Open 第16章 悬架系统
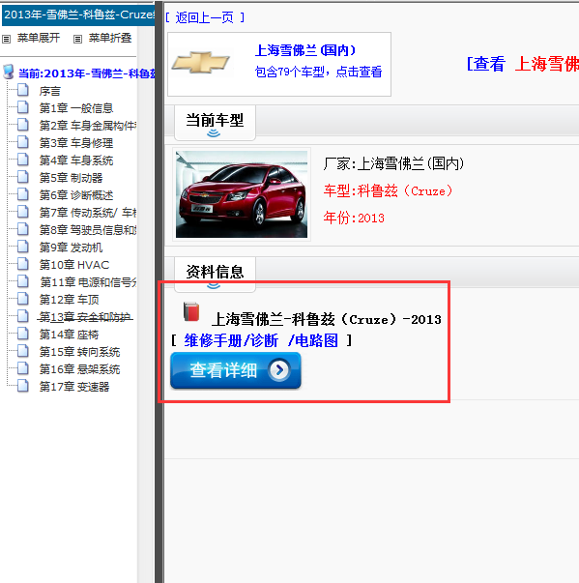 click(x=79, y=369)
